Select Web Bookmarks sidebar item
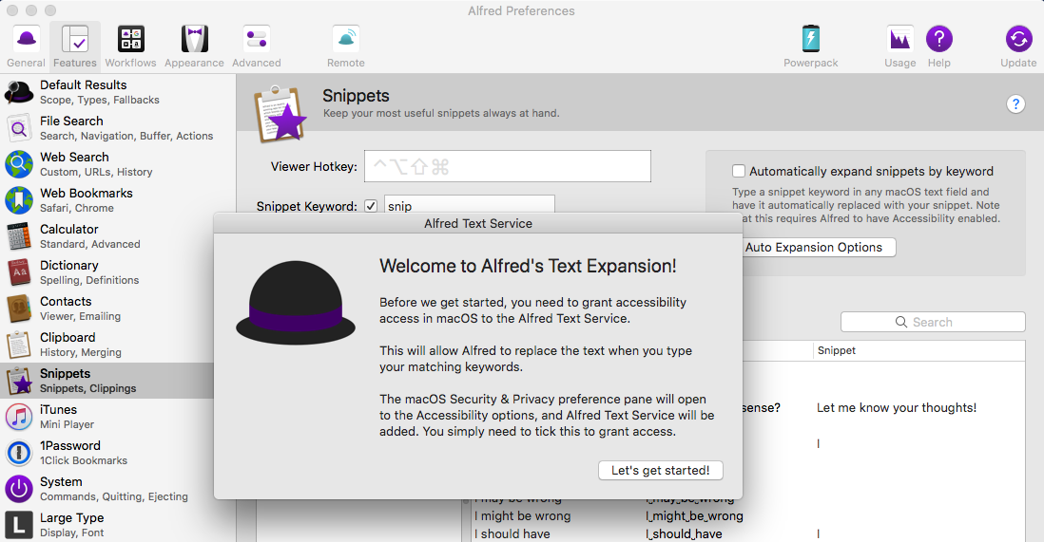 coord(118,199)
